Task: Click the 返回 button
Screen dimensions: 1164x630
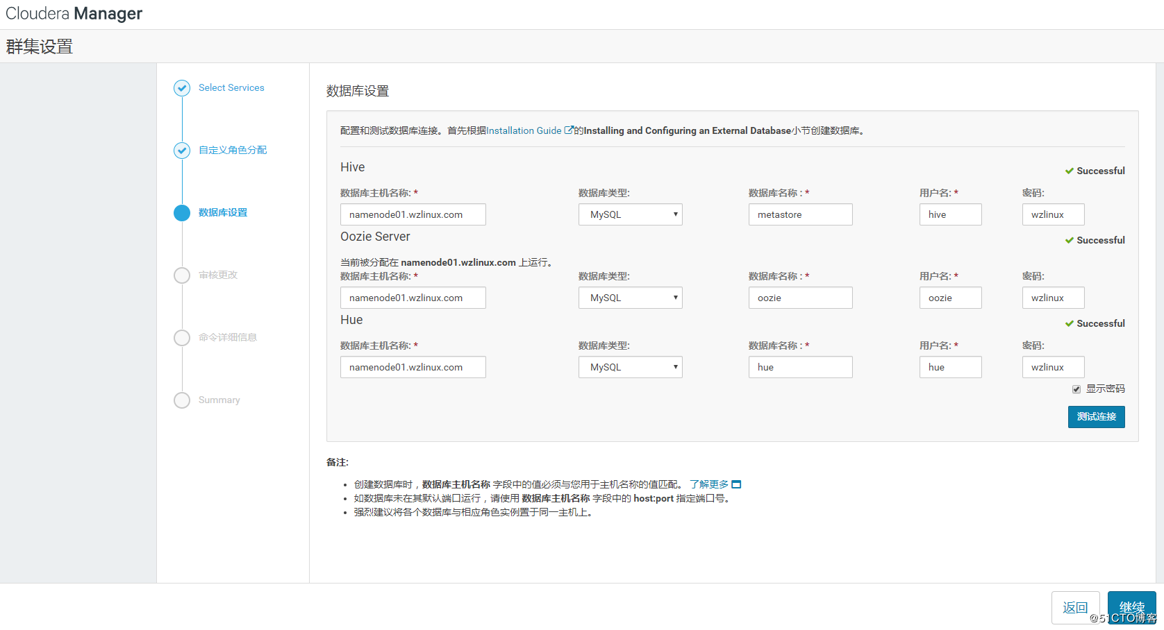Action: 1075,608
